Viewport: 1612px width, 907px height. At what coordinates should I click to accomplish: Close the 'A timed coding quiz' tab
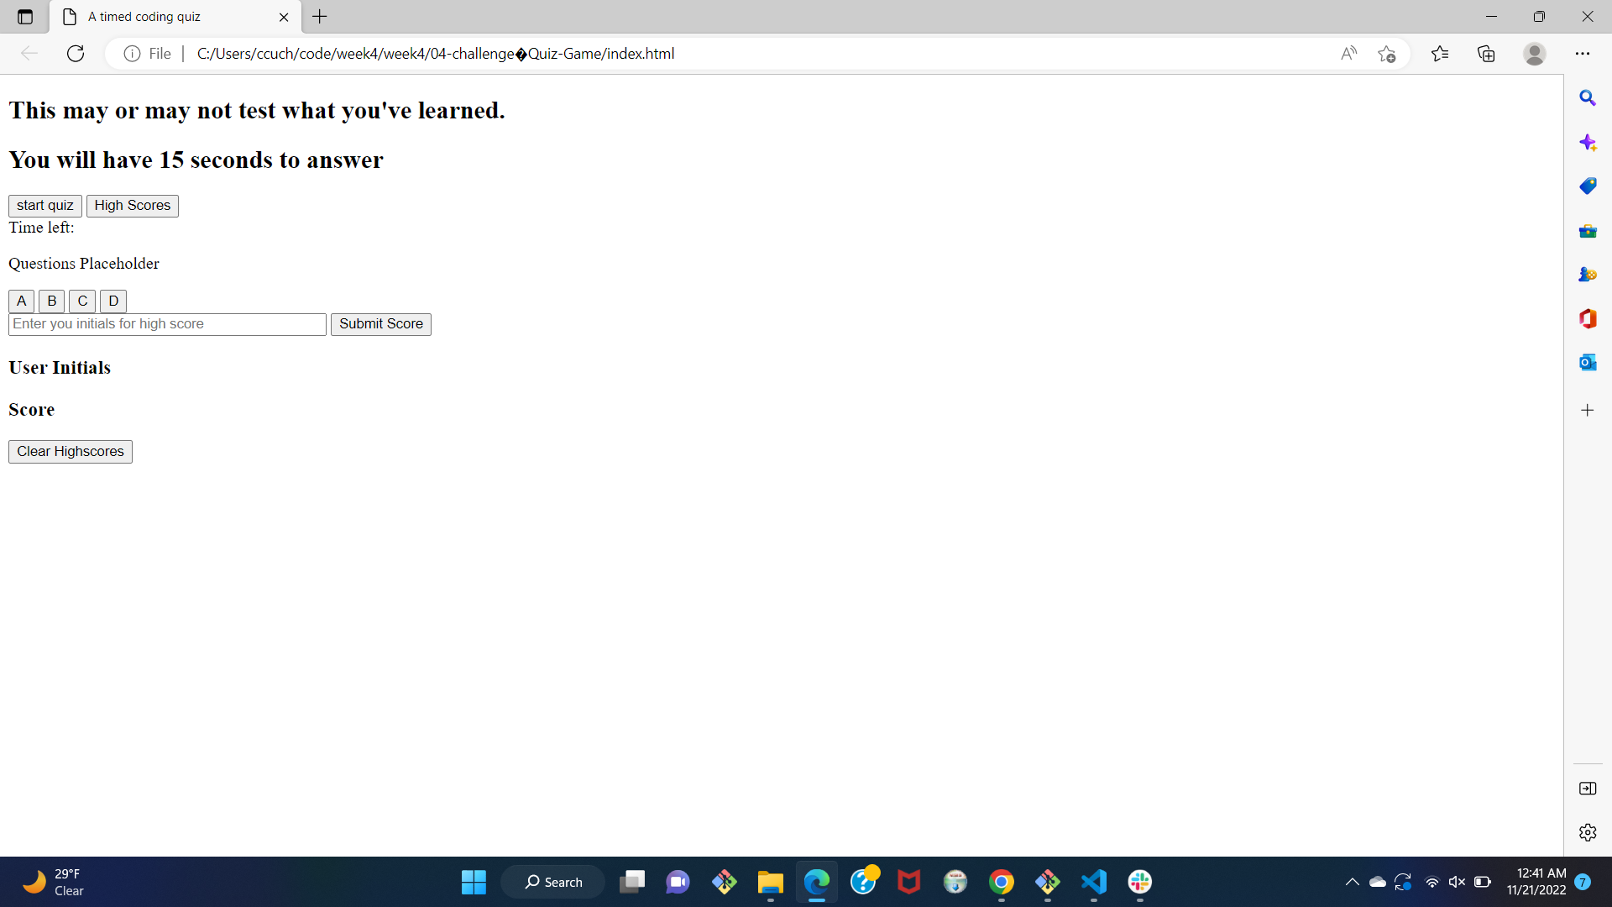coord(284,17)
